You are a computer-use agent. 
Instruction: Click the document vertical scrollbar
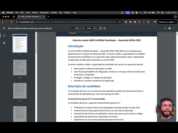[177, 34]
